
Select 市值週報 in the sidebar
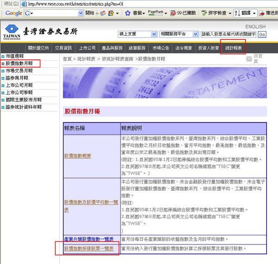pos(15,56)
